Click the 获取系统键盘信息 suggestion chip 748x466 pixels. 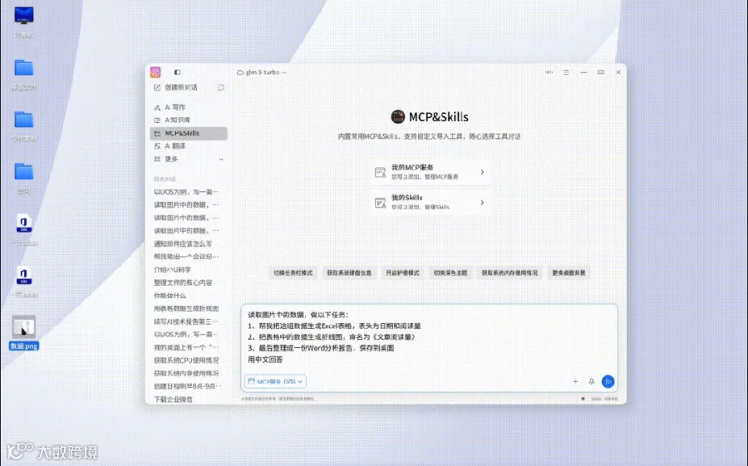pos(349,272)
